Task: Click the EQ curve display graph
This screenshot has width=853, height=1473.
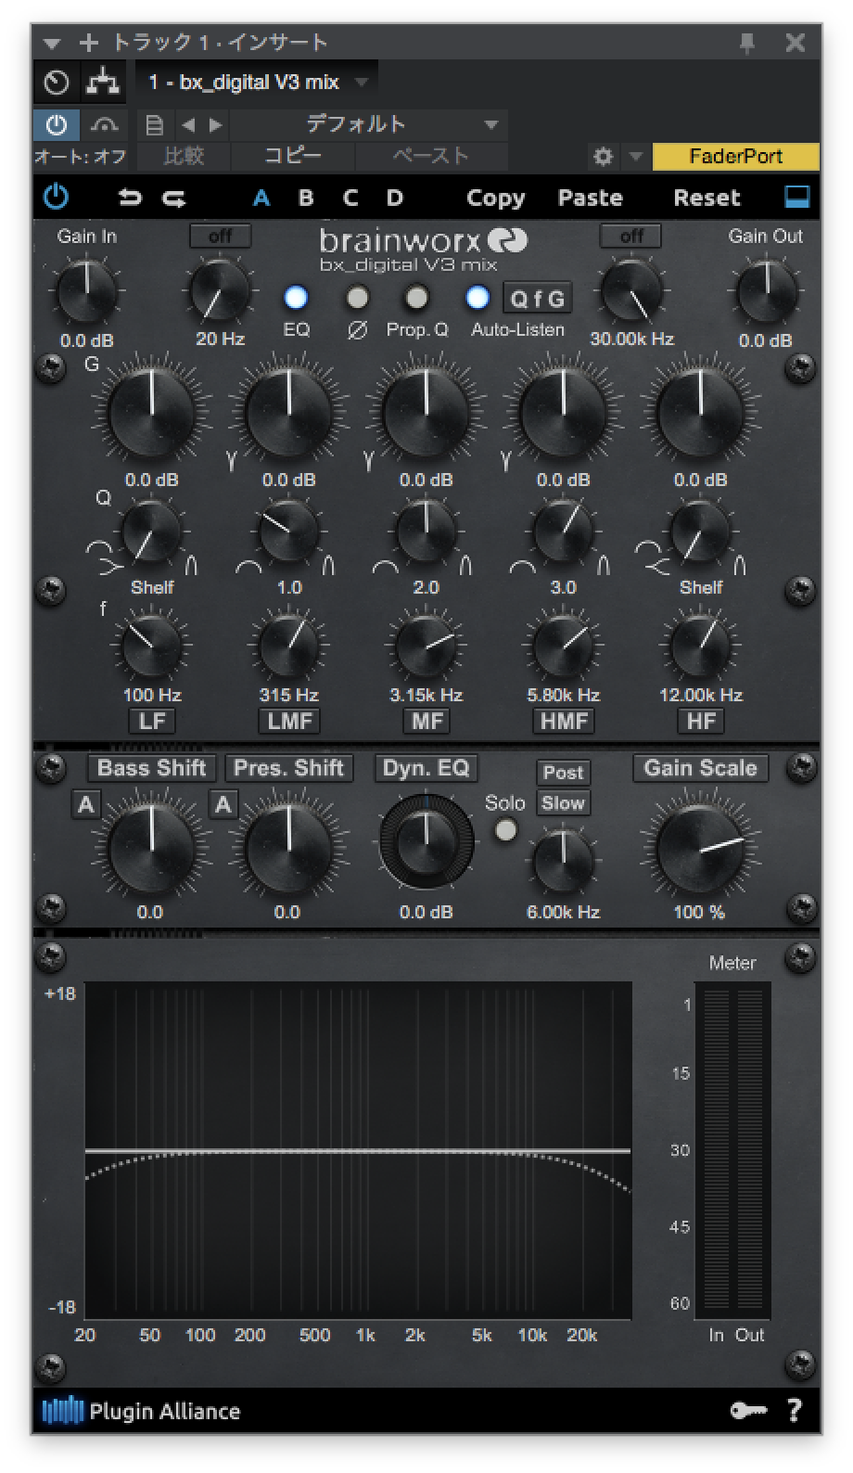Action: tap(359, 1150)
